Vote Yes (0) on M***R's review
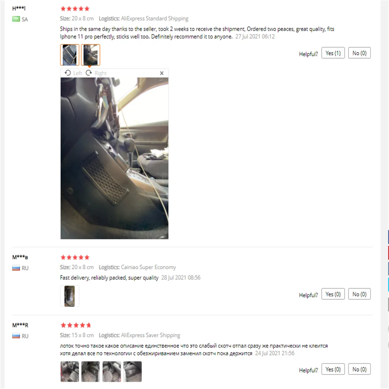 [x=333, y=369]
